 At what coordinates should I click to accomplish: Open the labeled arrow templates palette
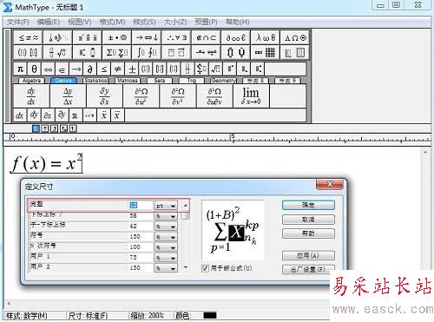(x=207, y=52)
